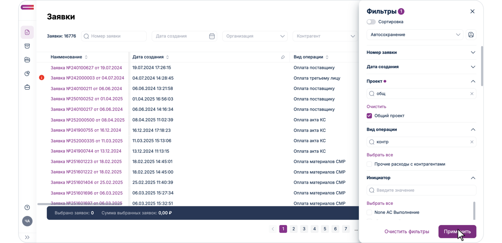Click the Дата создания date input

(184, 36)
